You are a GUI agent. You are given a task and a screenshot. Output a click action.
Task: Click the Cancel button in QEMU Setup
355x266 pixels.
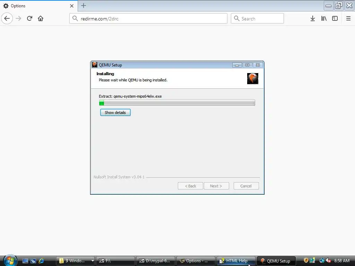[x=246, y=186]
